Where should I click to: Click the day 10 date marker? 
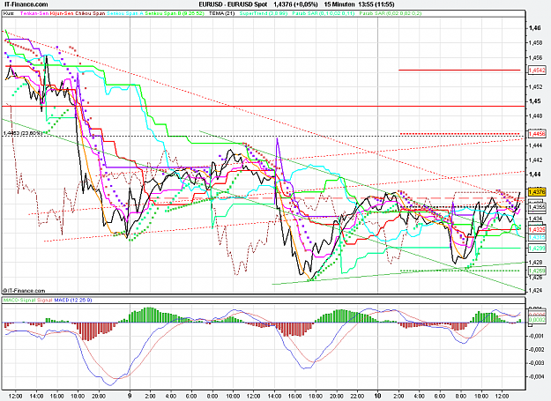click(x=377, y=396)
